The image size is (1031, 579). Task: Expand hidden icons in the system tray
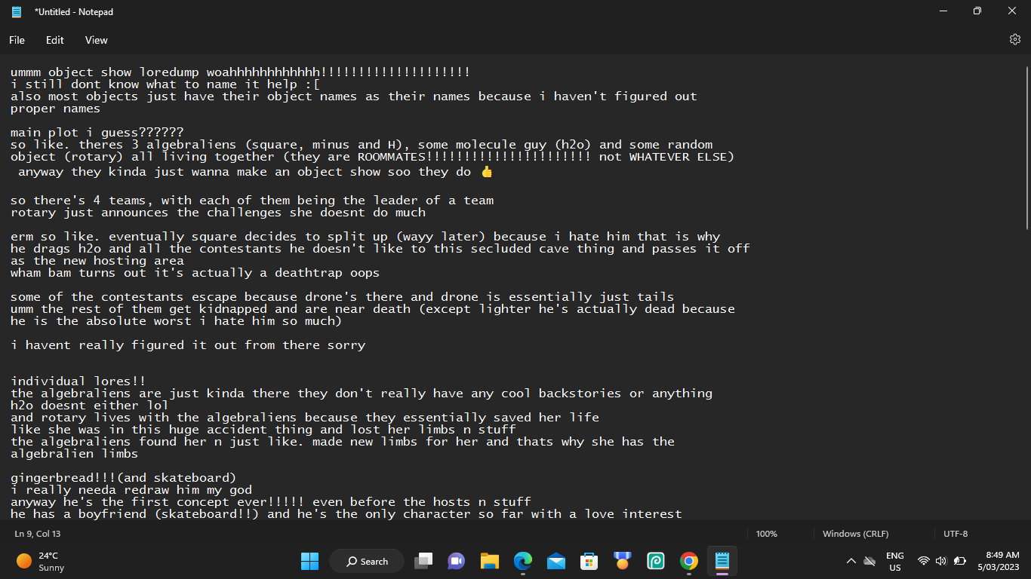tap(851, 561)
